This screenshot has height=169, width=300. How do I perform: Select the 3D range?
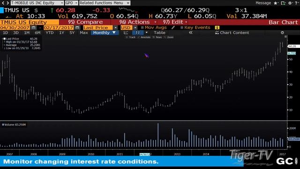16,33
